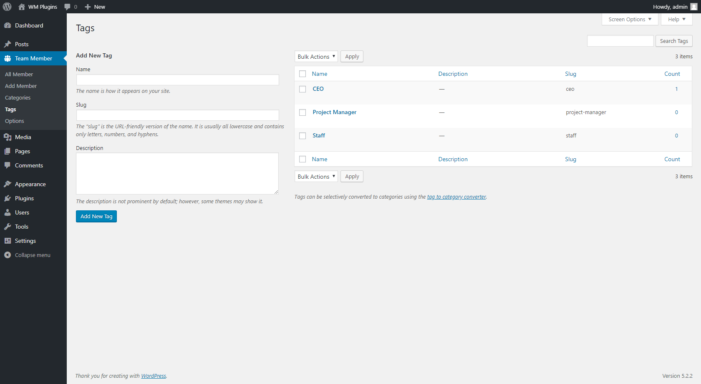Open the WordPress footer link
701x384 pixels.
coord(154,376)
